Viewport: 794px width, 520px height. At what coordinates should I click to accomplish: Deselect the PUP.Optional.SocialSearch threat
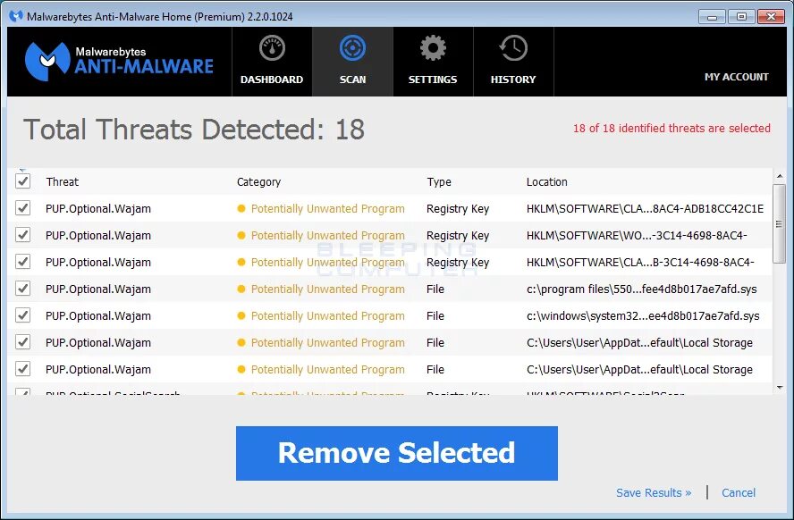(x=23, y=394)
